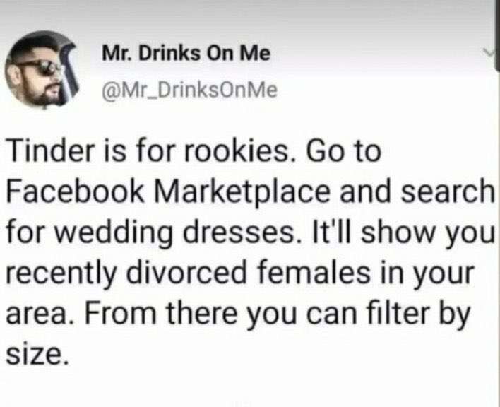Click the word search in the tweet

click(x=449, y=191)
